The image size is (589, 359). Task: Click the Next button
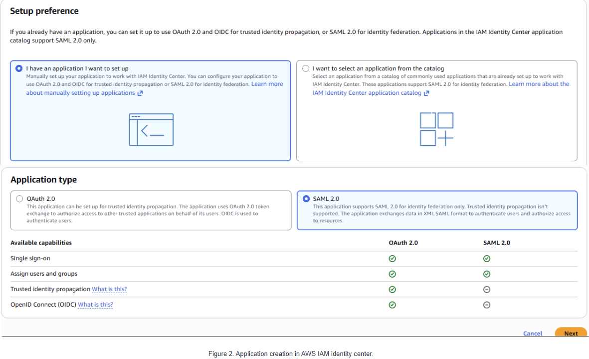point(571,333)
